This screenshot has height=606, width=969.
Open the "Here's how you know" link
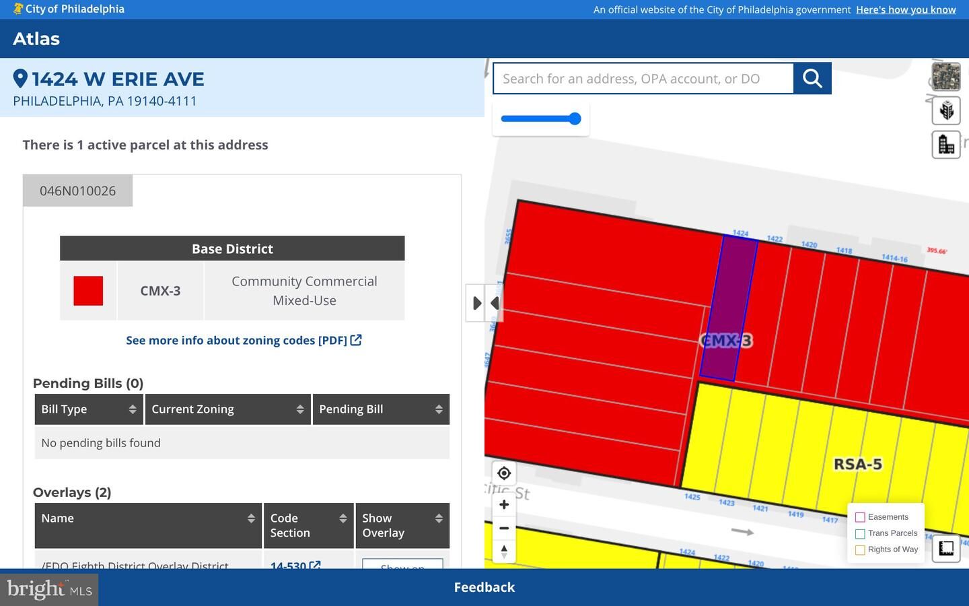click(x=906, y=9)
